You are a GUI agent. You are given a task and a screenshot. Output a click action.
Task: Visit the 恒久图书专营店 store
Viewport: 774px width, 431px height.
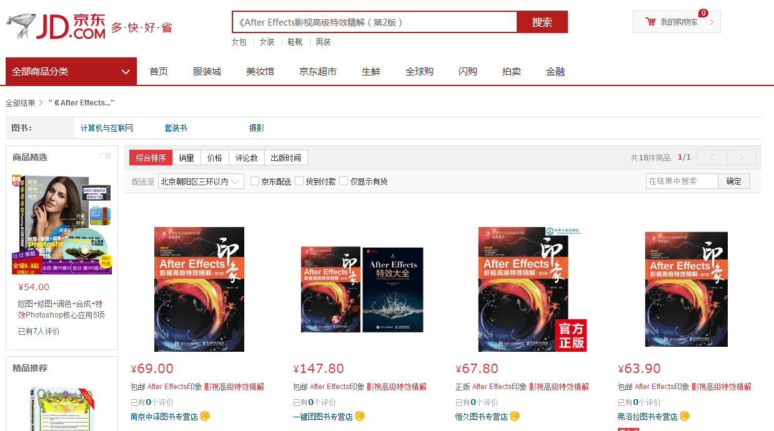(x=482, y=417)
